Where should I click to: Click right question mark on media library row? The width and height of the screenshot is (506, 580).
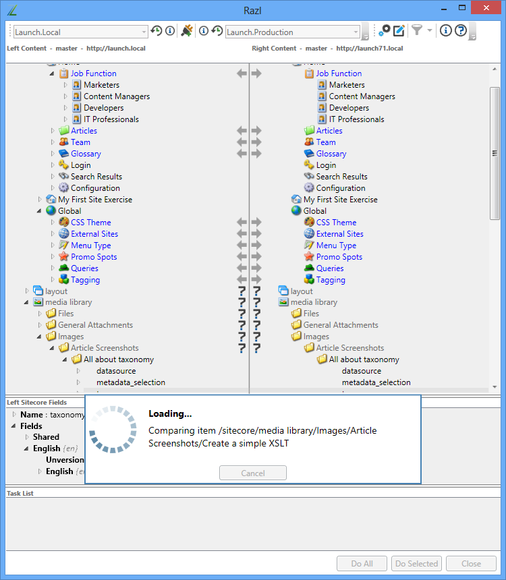256,303
